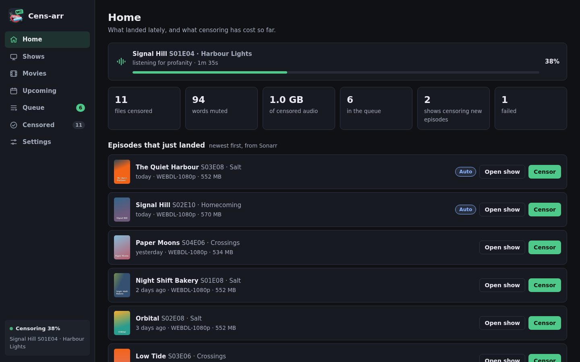Click the Cens-arr logo icon

click(x=16, y=16)
